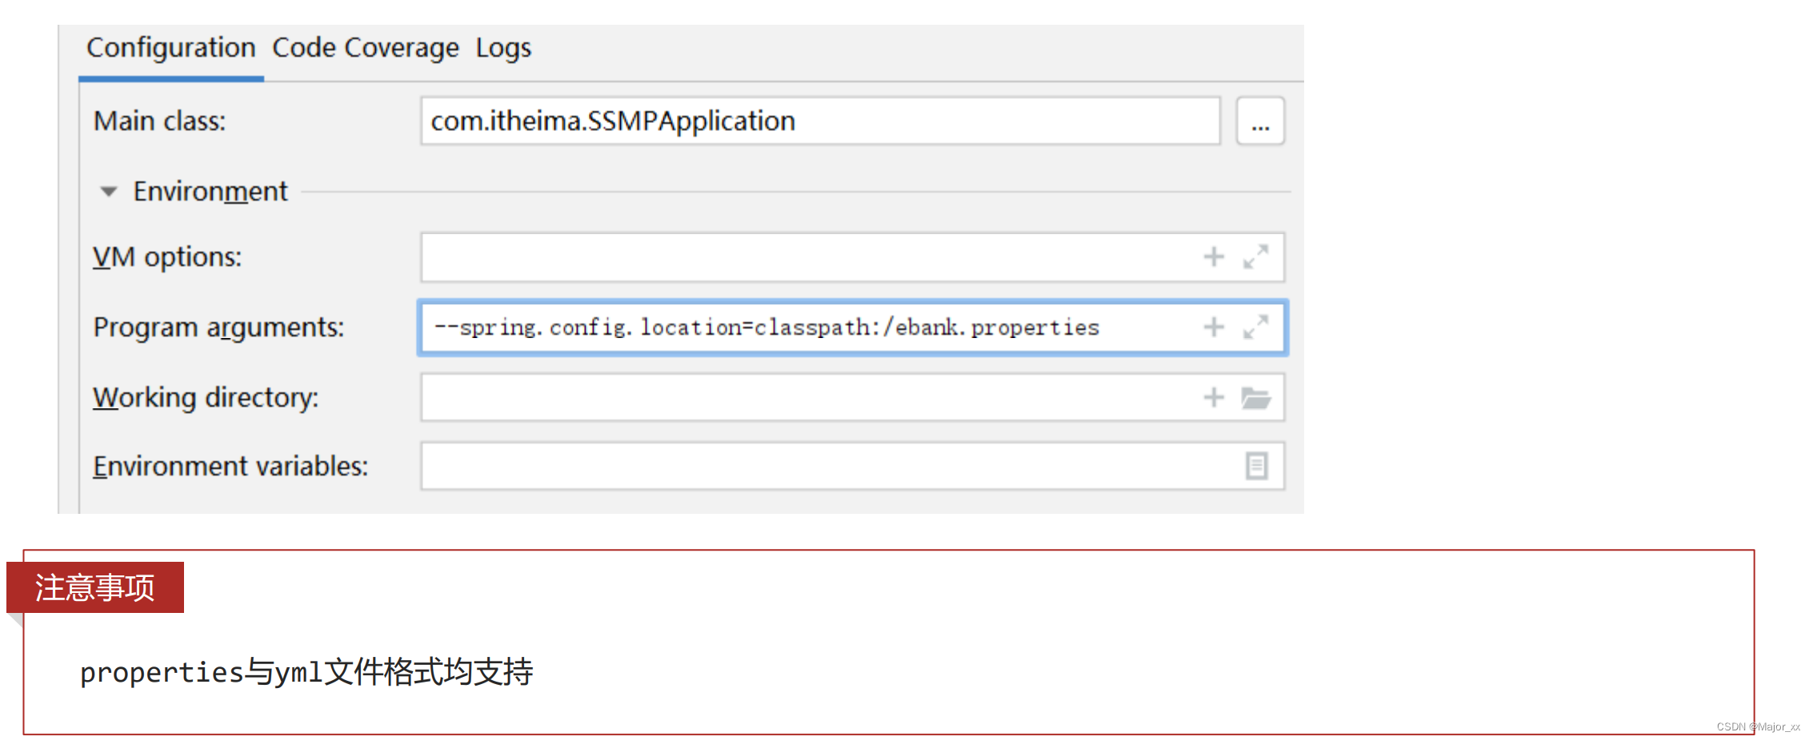The height and width of the screenshot is (740, 1813).
Task: Click the VM options field
Action: point(852,257)
